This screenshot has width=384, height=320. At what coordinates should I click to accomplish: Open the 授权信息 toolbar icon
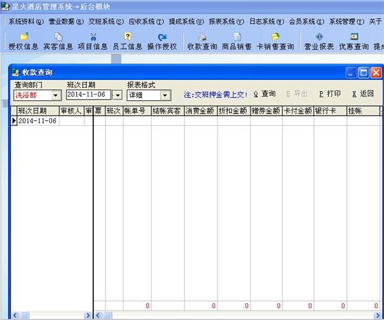[x=24, y=36]
